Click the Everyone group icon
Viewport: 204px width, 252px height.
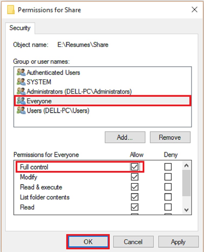(21, 101)
